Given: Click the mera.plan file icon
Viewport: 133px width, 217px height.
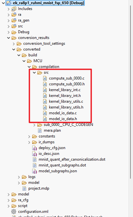Looking at the screenshot, I should (40, 131).
